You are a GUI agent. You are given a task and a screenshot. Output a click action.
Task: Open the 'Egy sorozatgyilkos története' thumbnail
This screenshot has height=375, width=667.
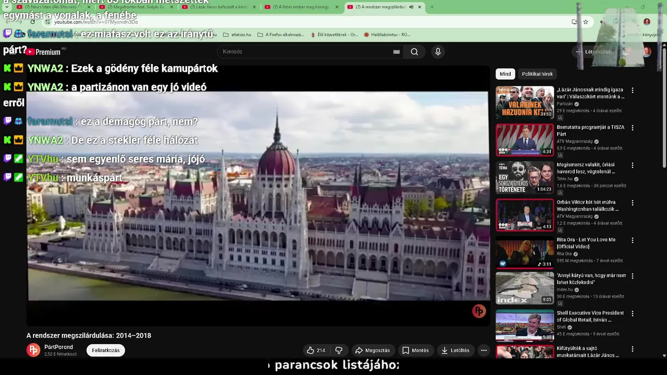pyautogui.click(x=525, y=177)
